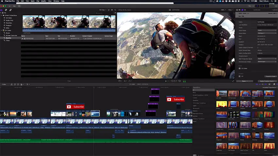Click the import media arrow icon
278x156 pixels.
(10, 6)
